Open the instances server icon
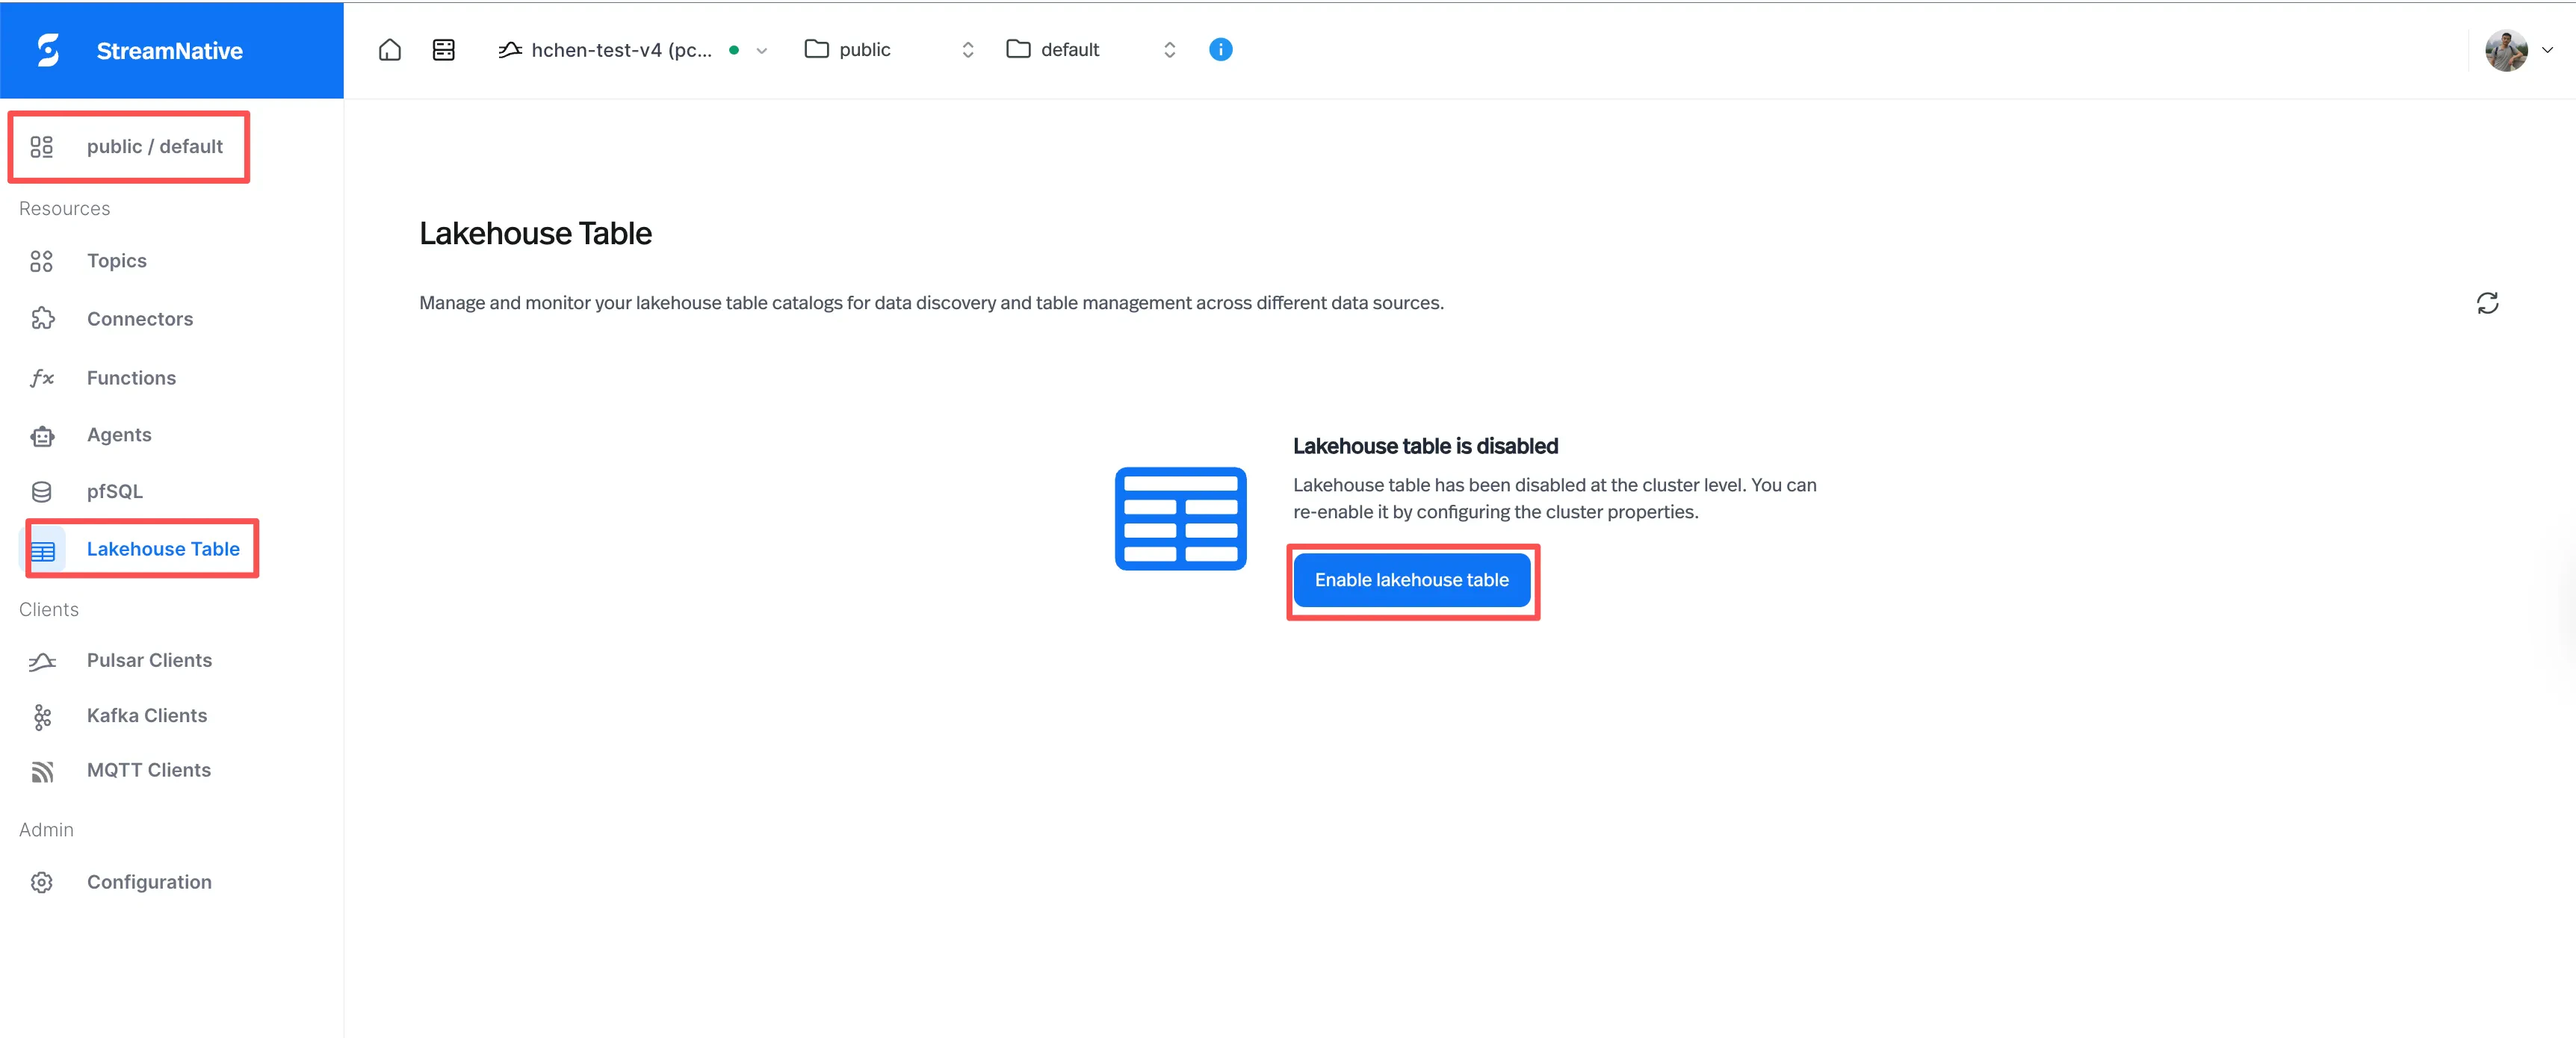Image resolution: width=2576 pixels, height=1038 pixels. point(444,50)
